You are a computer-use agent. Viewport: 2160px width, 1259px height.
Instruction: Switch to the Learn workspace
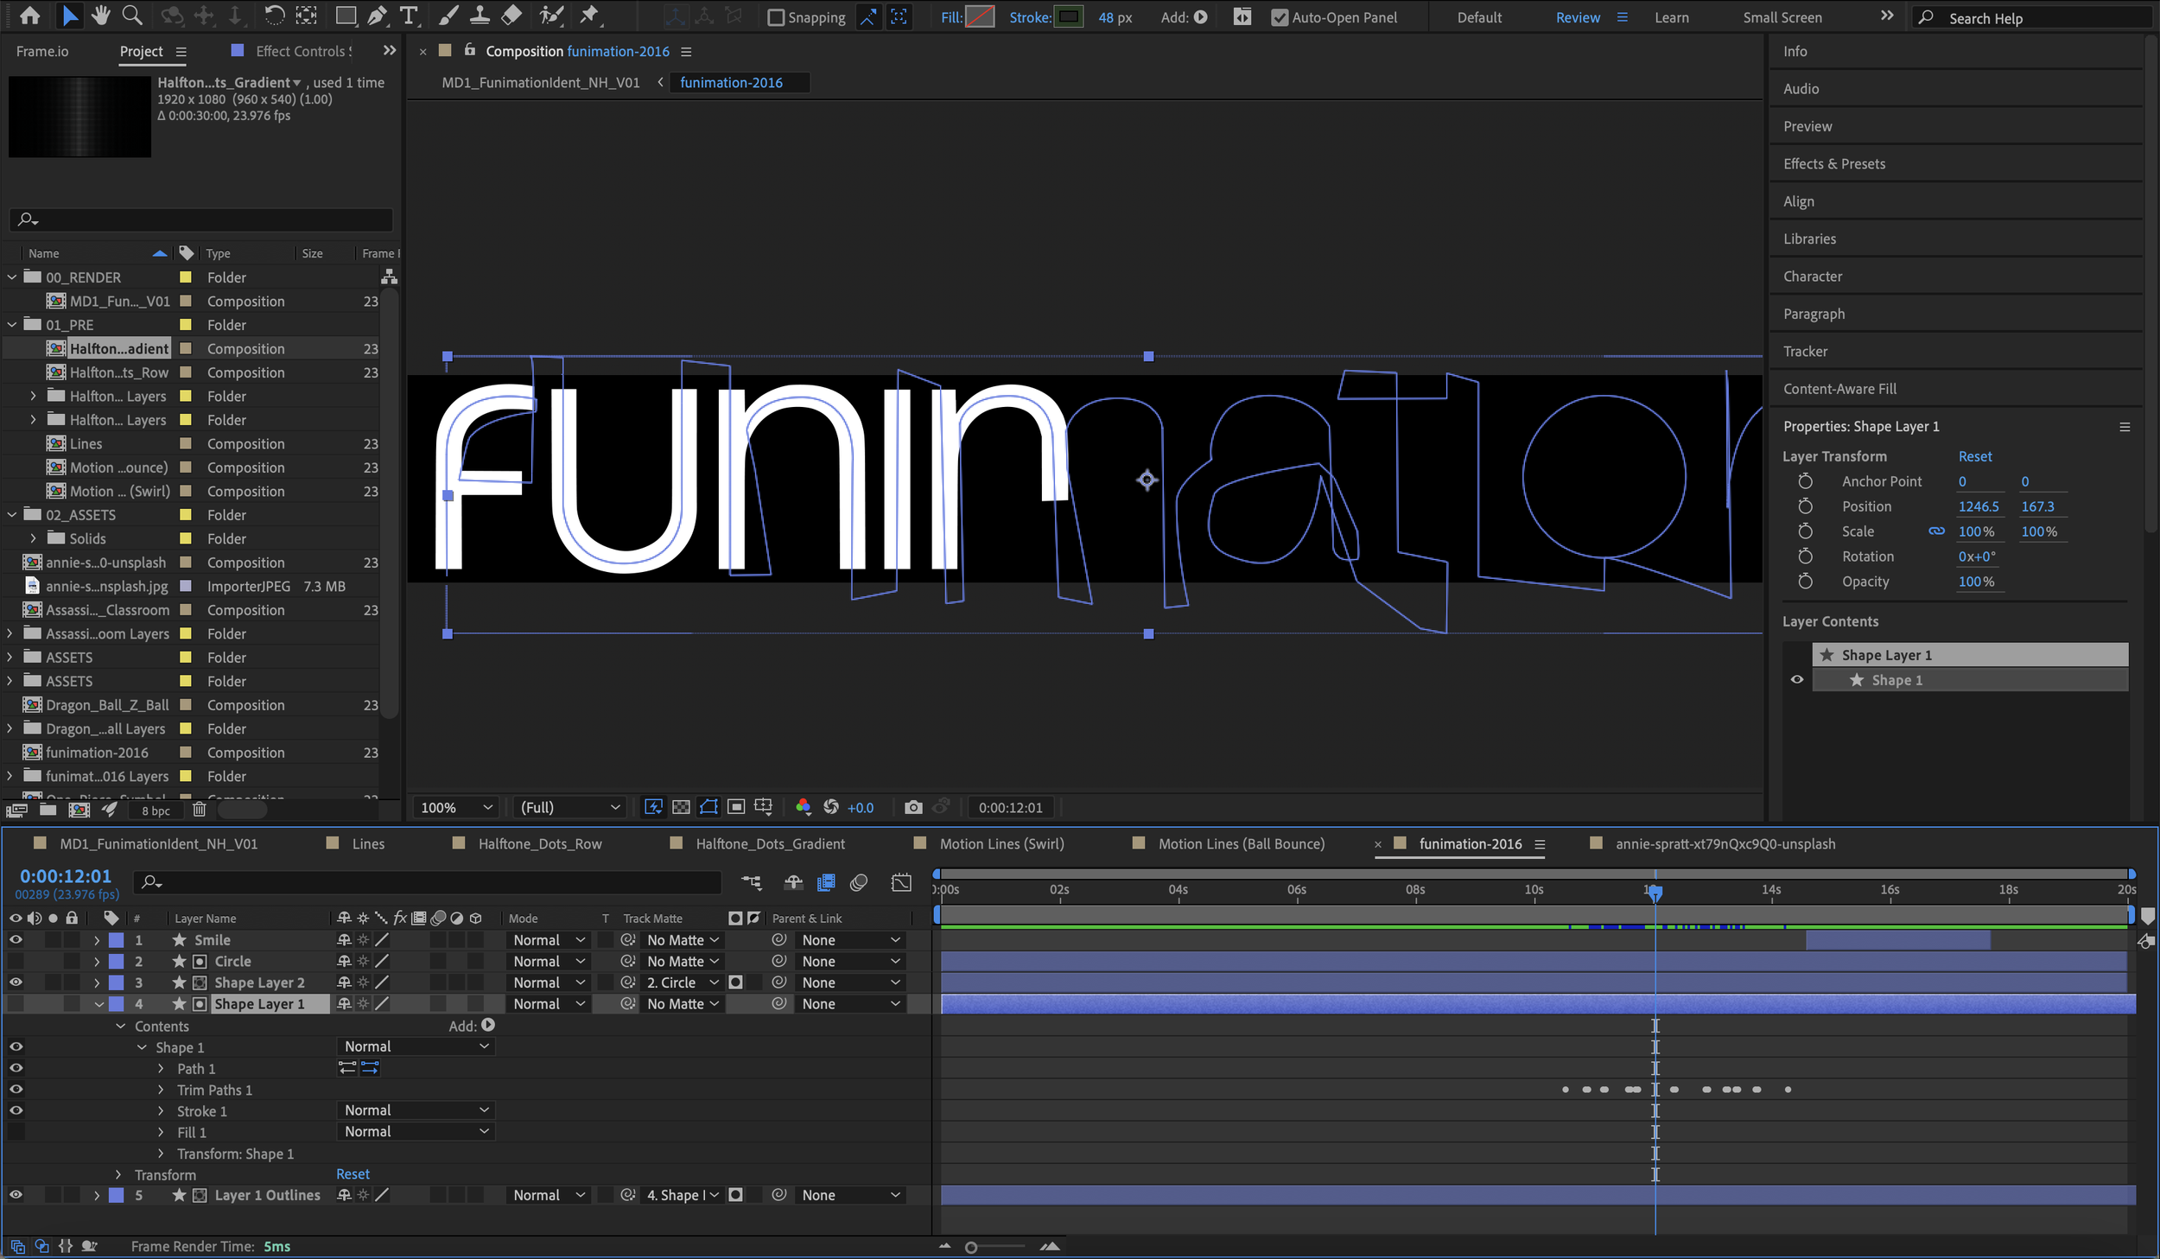[1671, 17]
